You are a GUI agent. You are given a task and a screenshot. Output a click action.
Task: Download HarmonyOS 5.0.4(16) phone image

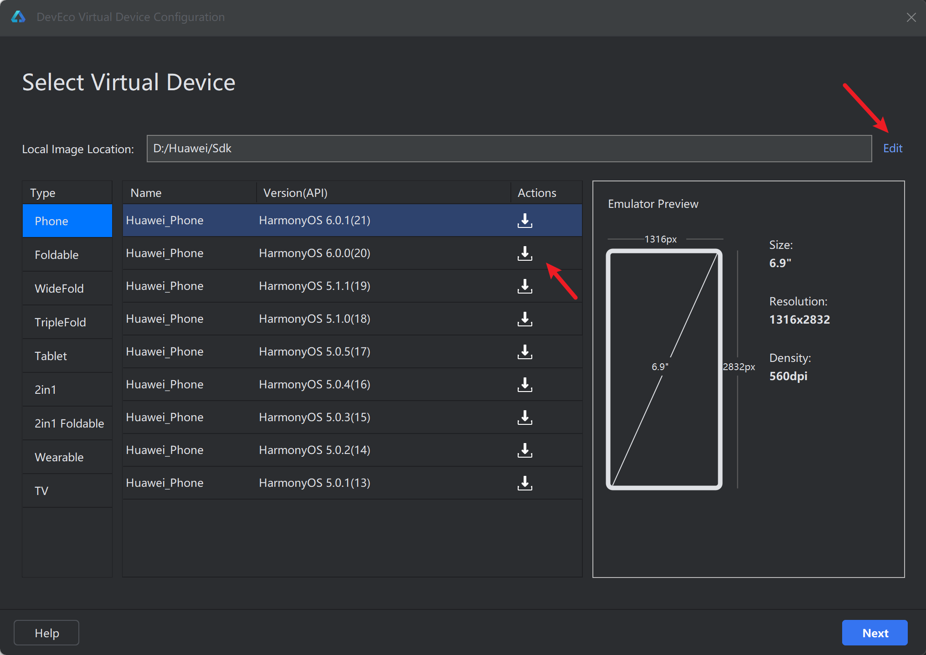[525, 385]
